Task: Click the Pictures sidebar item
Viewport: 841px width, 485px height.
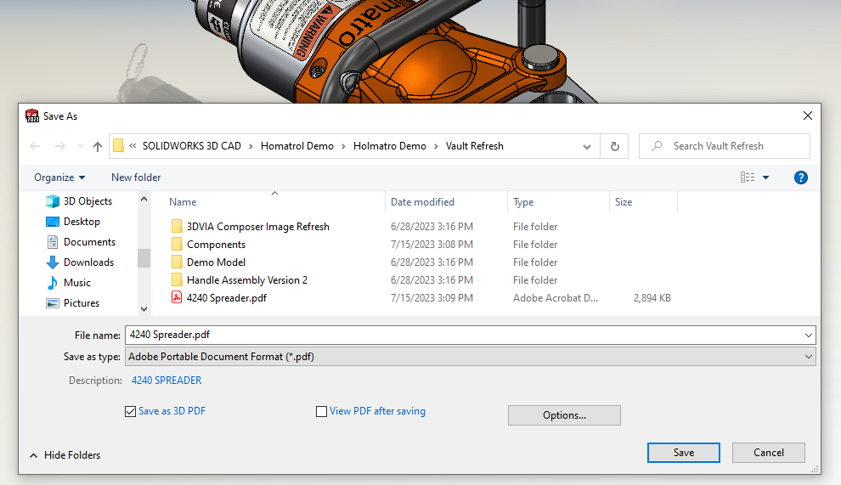Action: 81,303
